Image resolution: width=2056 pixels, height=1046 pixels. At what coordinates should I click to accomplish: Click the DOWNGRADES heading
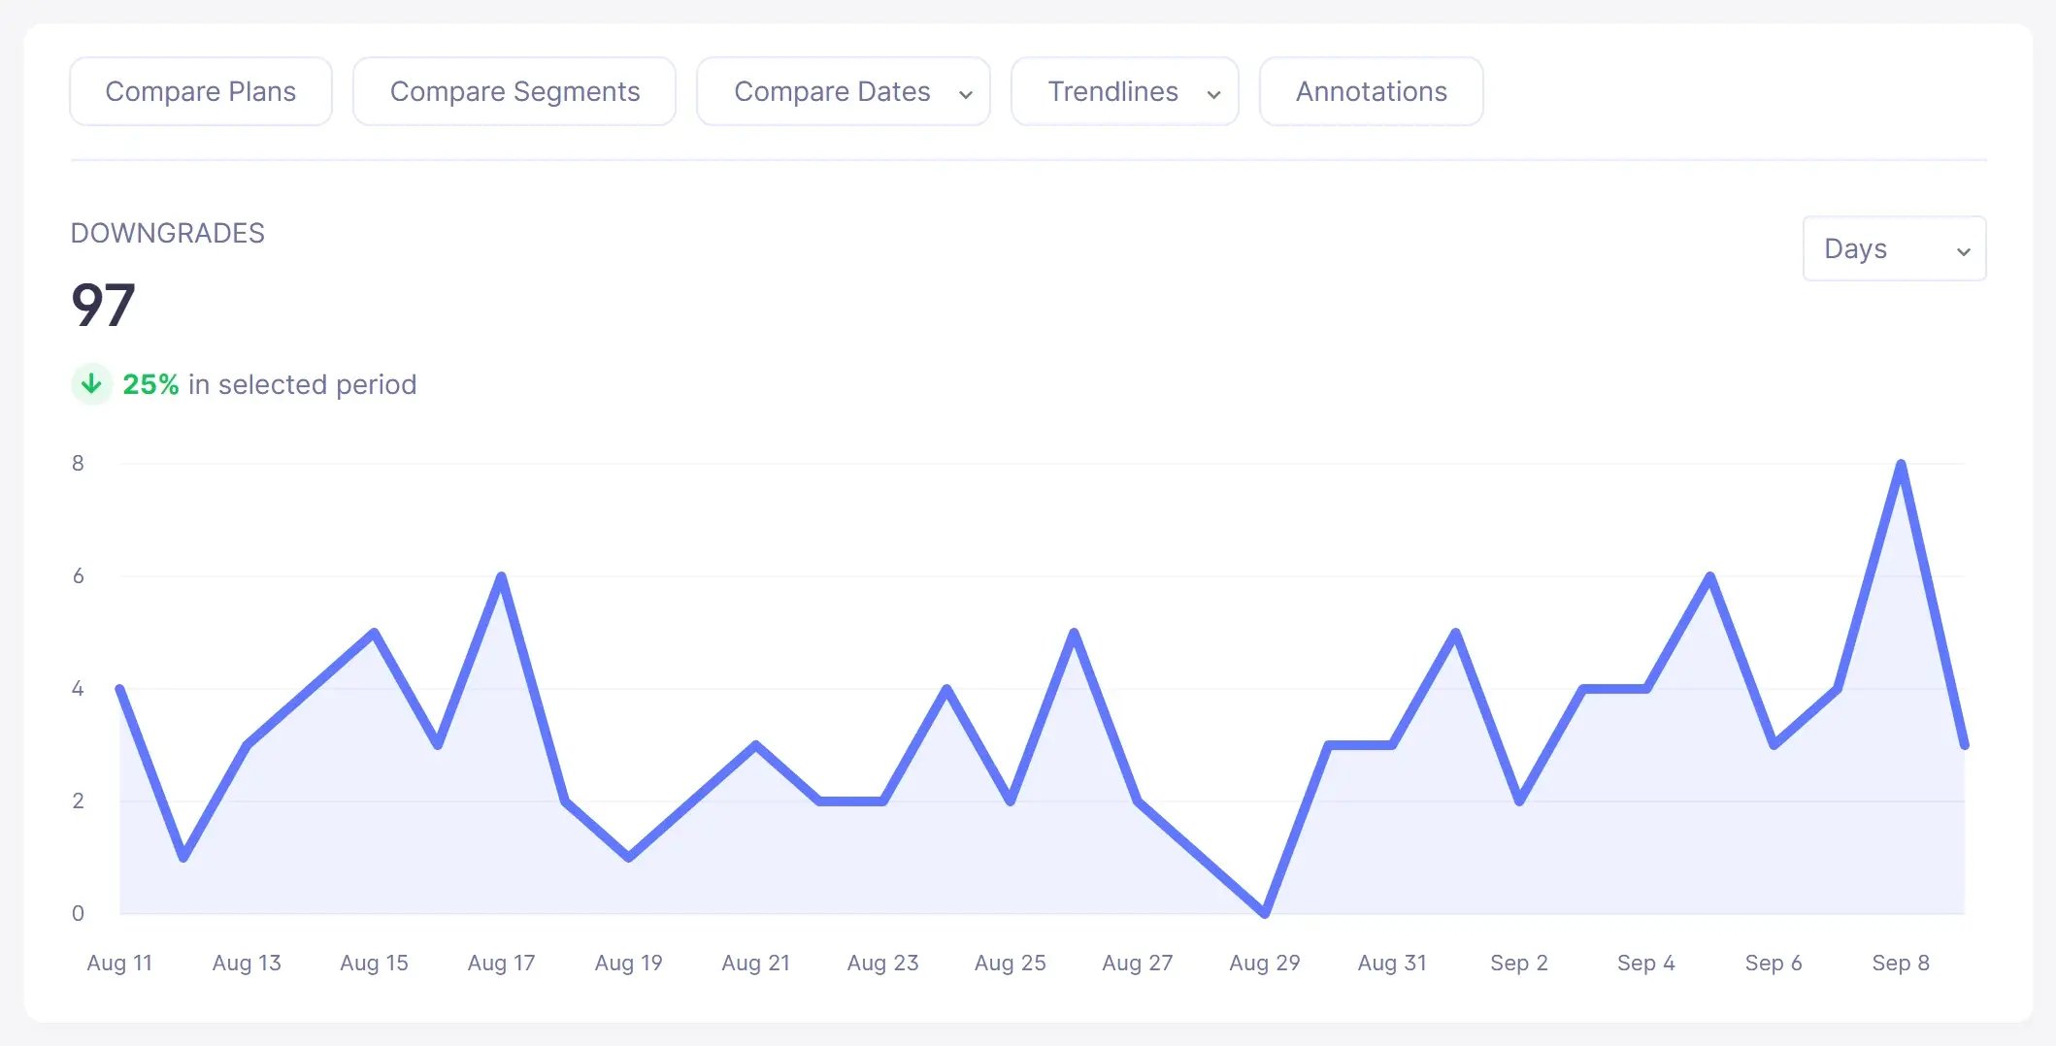click(168, 233)
